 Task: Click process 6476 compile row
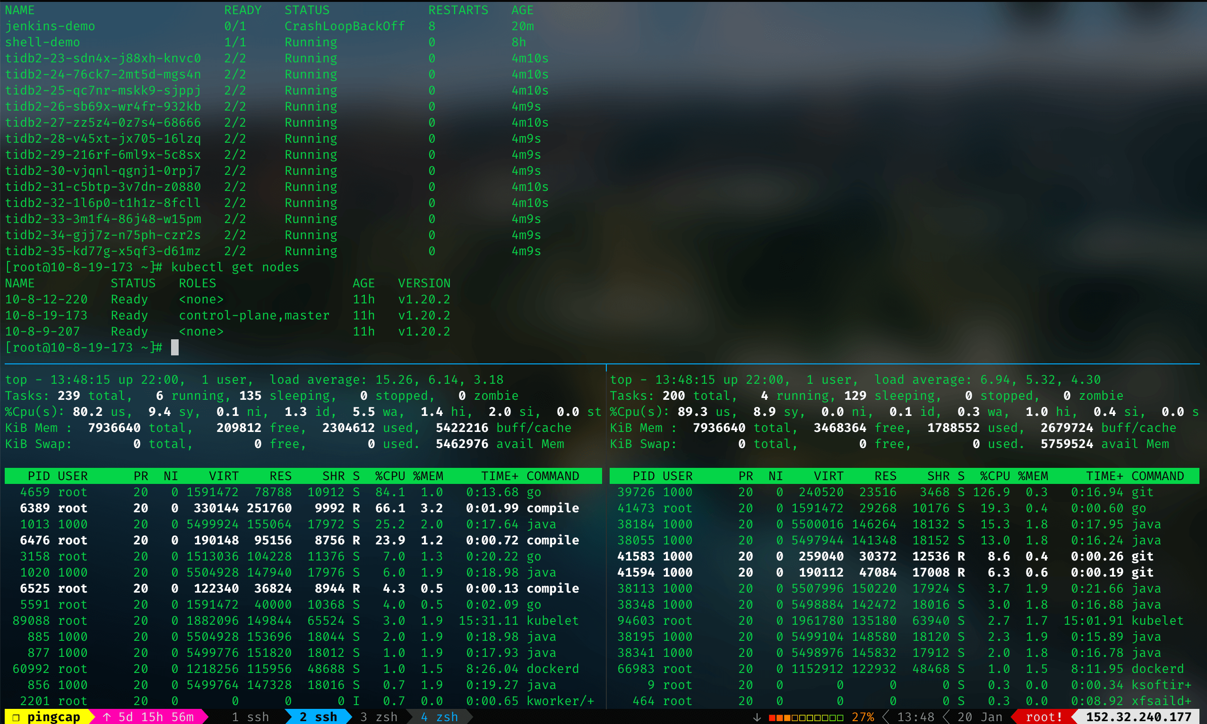point(303,540)
